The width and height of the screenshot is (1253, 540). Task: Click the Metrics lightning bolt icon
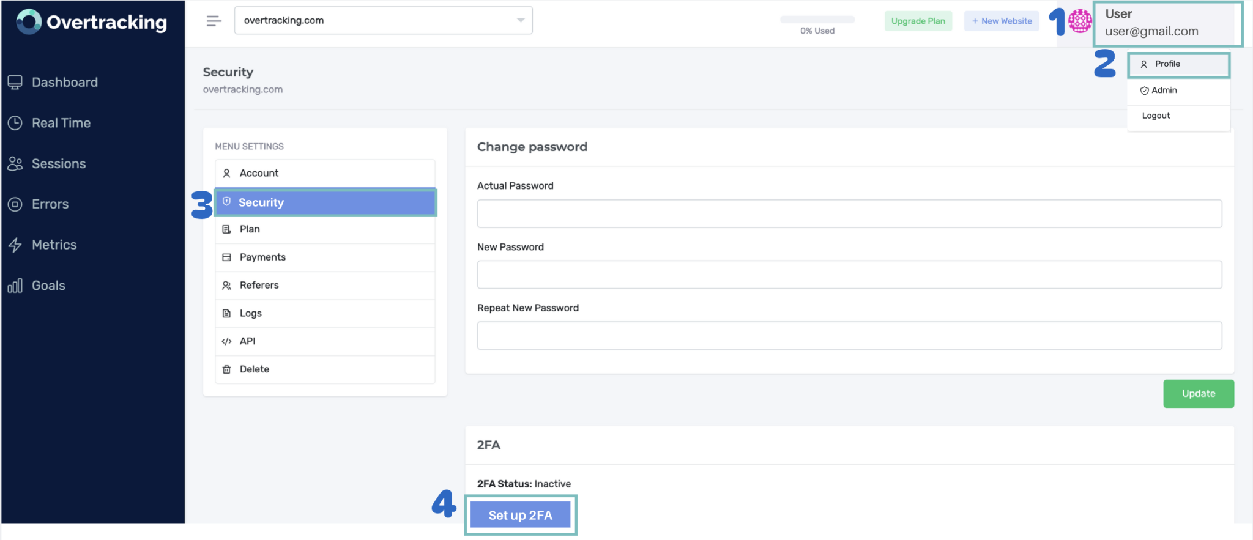pyautogui.click(x=15, y=245)
